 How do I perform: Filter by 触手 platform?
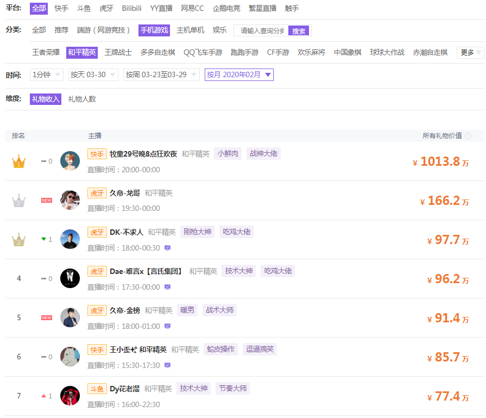(292, 8)
